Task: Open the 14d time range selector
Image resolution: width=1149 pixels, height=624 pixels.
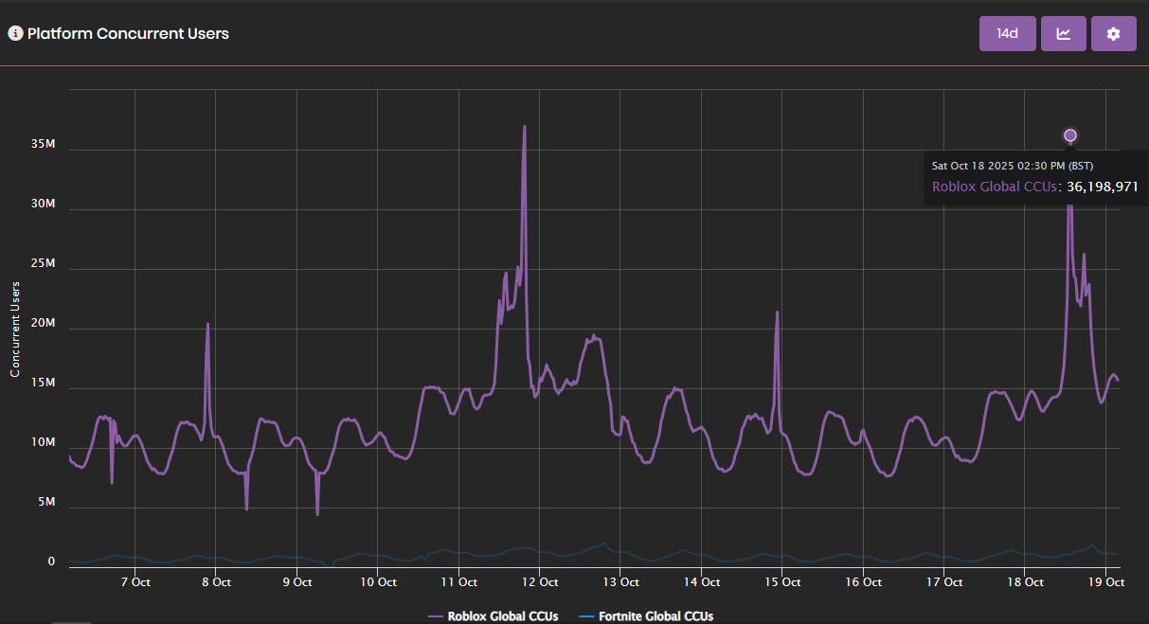Action: [x=1007, y=33]
